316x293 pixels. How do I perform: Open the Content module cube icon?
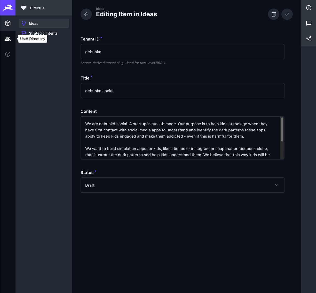pos(8,23)
